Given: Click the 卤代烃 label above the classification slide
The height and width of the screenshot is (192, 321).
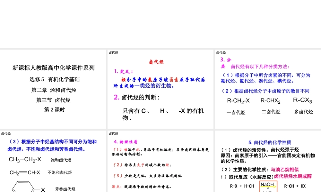Looking at the screenshot, I should tap(221, 52).
